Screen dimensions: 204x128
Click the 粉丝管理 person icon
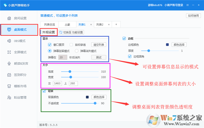coord(9,97)
